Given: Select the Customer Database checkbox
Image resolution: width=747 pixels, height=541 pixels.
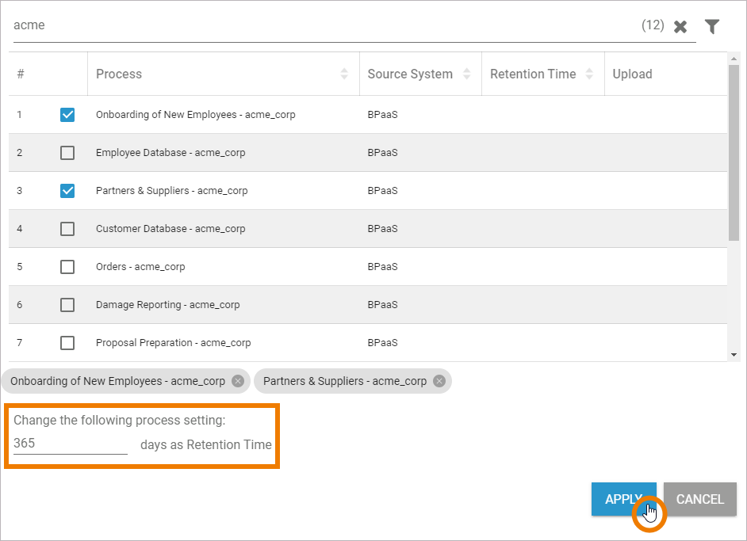Looking at the screenshot, I should coord(67,229).
